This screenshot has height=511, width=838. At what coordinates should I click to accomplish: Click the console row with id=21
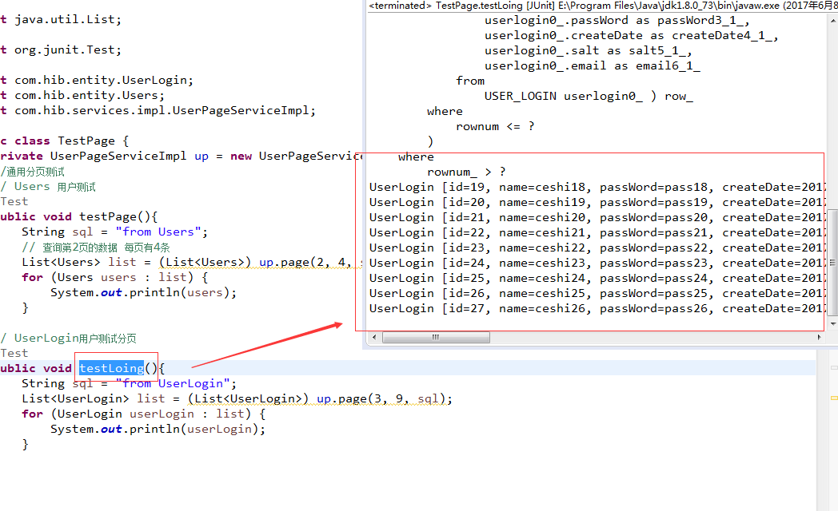tap(596, 218)
